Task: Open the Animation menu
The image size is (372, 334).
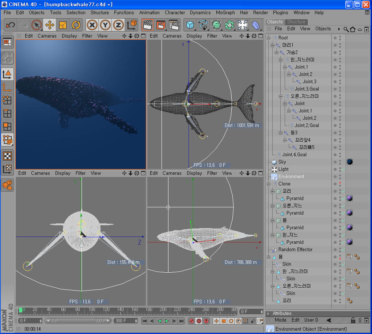Action: [149, 12]
